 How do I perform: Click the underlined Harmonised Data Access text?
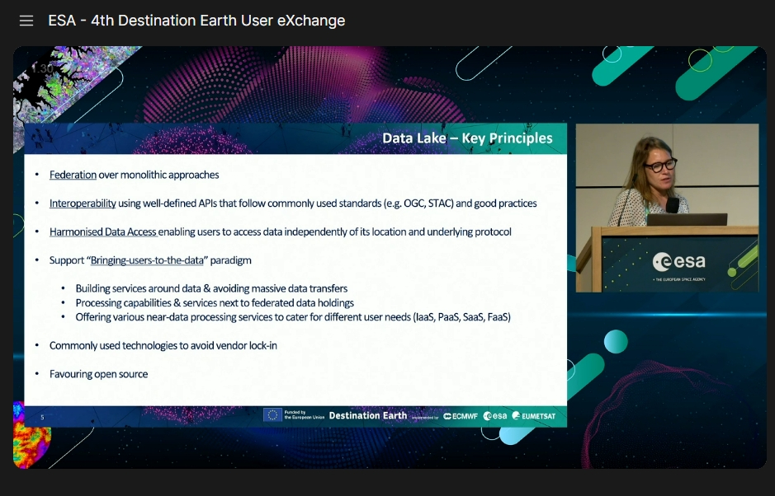pos(102,232)
